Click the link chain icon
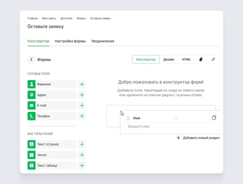 pyautogui.click(x=213, y=59)
